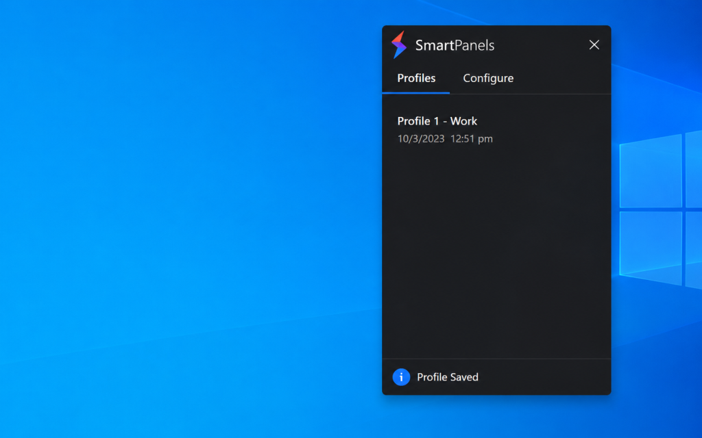Click the tab bar space right of Configure
Viewport: 702px width, 438px height.
point(562,78)
